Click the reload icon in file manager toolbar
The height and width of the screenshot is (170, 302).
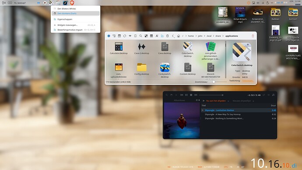click(x=125, y=36)
